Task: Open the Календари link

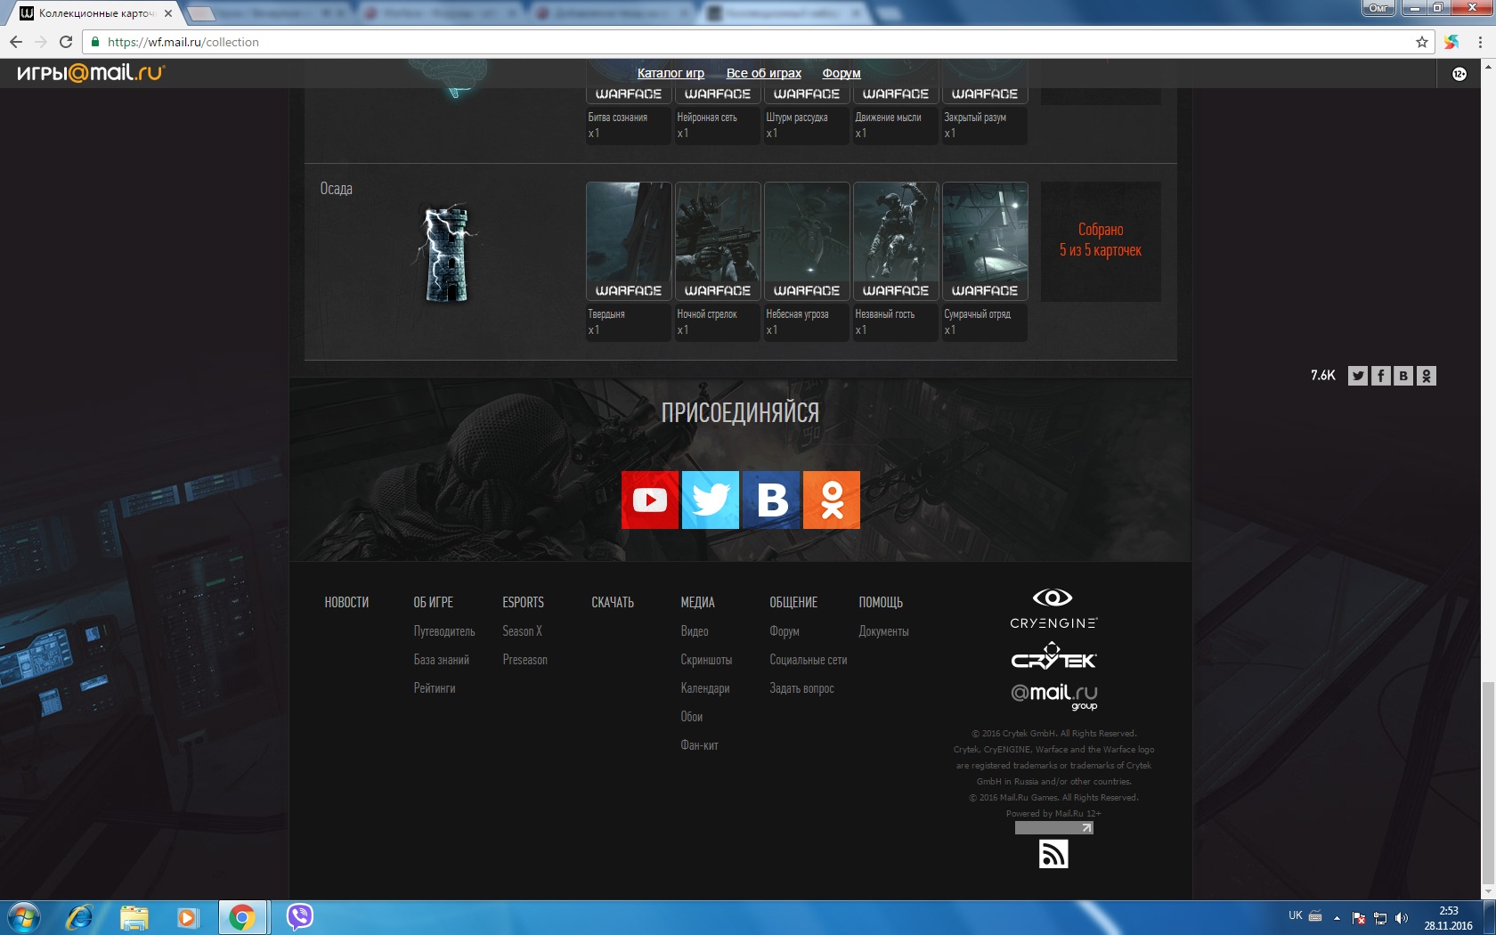Action: pos(705,688)
